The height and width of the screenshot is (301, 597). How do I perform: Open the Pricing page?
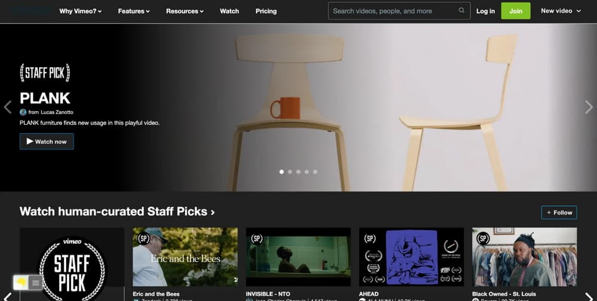pyautogui.click(x=266, y=11)
